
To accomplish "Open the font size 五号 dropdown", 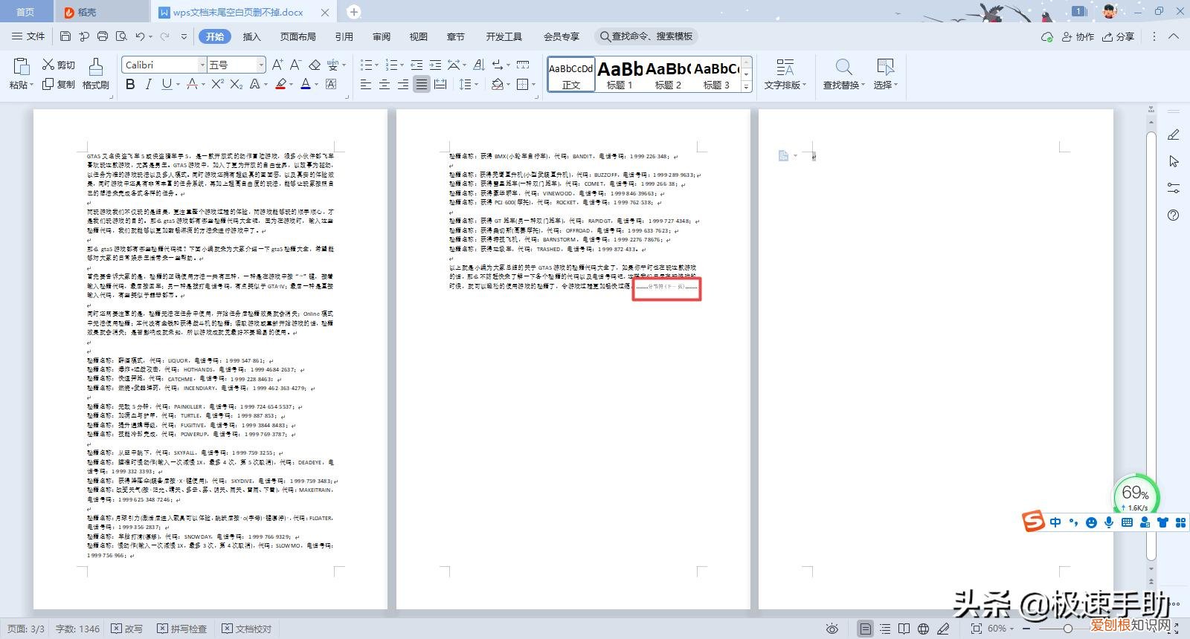I will [x=261, y=65].
